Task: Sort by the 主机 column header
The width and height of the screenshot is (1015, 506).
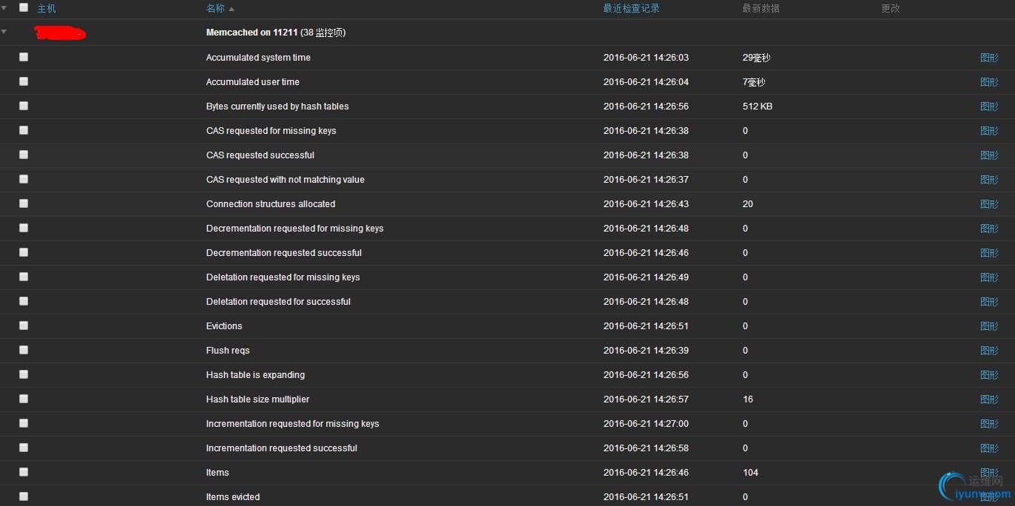Action: [47, 7]
